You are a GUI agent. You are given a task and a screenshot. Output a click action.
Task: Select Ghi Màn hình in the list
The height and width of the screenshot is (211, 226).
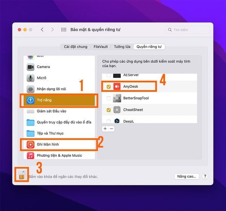point(48,144)
